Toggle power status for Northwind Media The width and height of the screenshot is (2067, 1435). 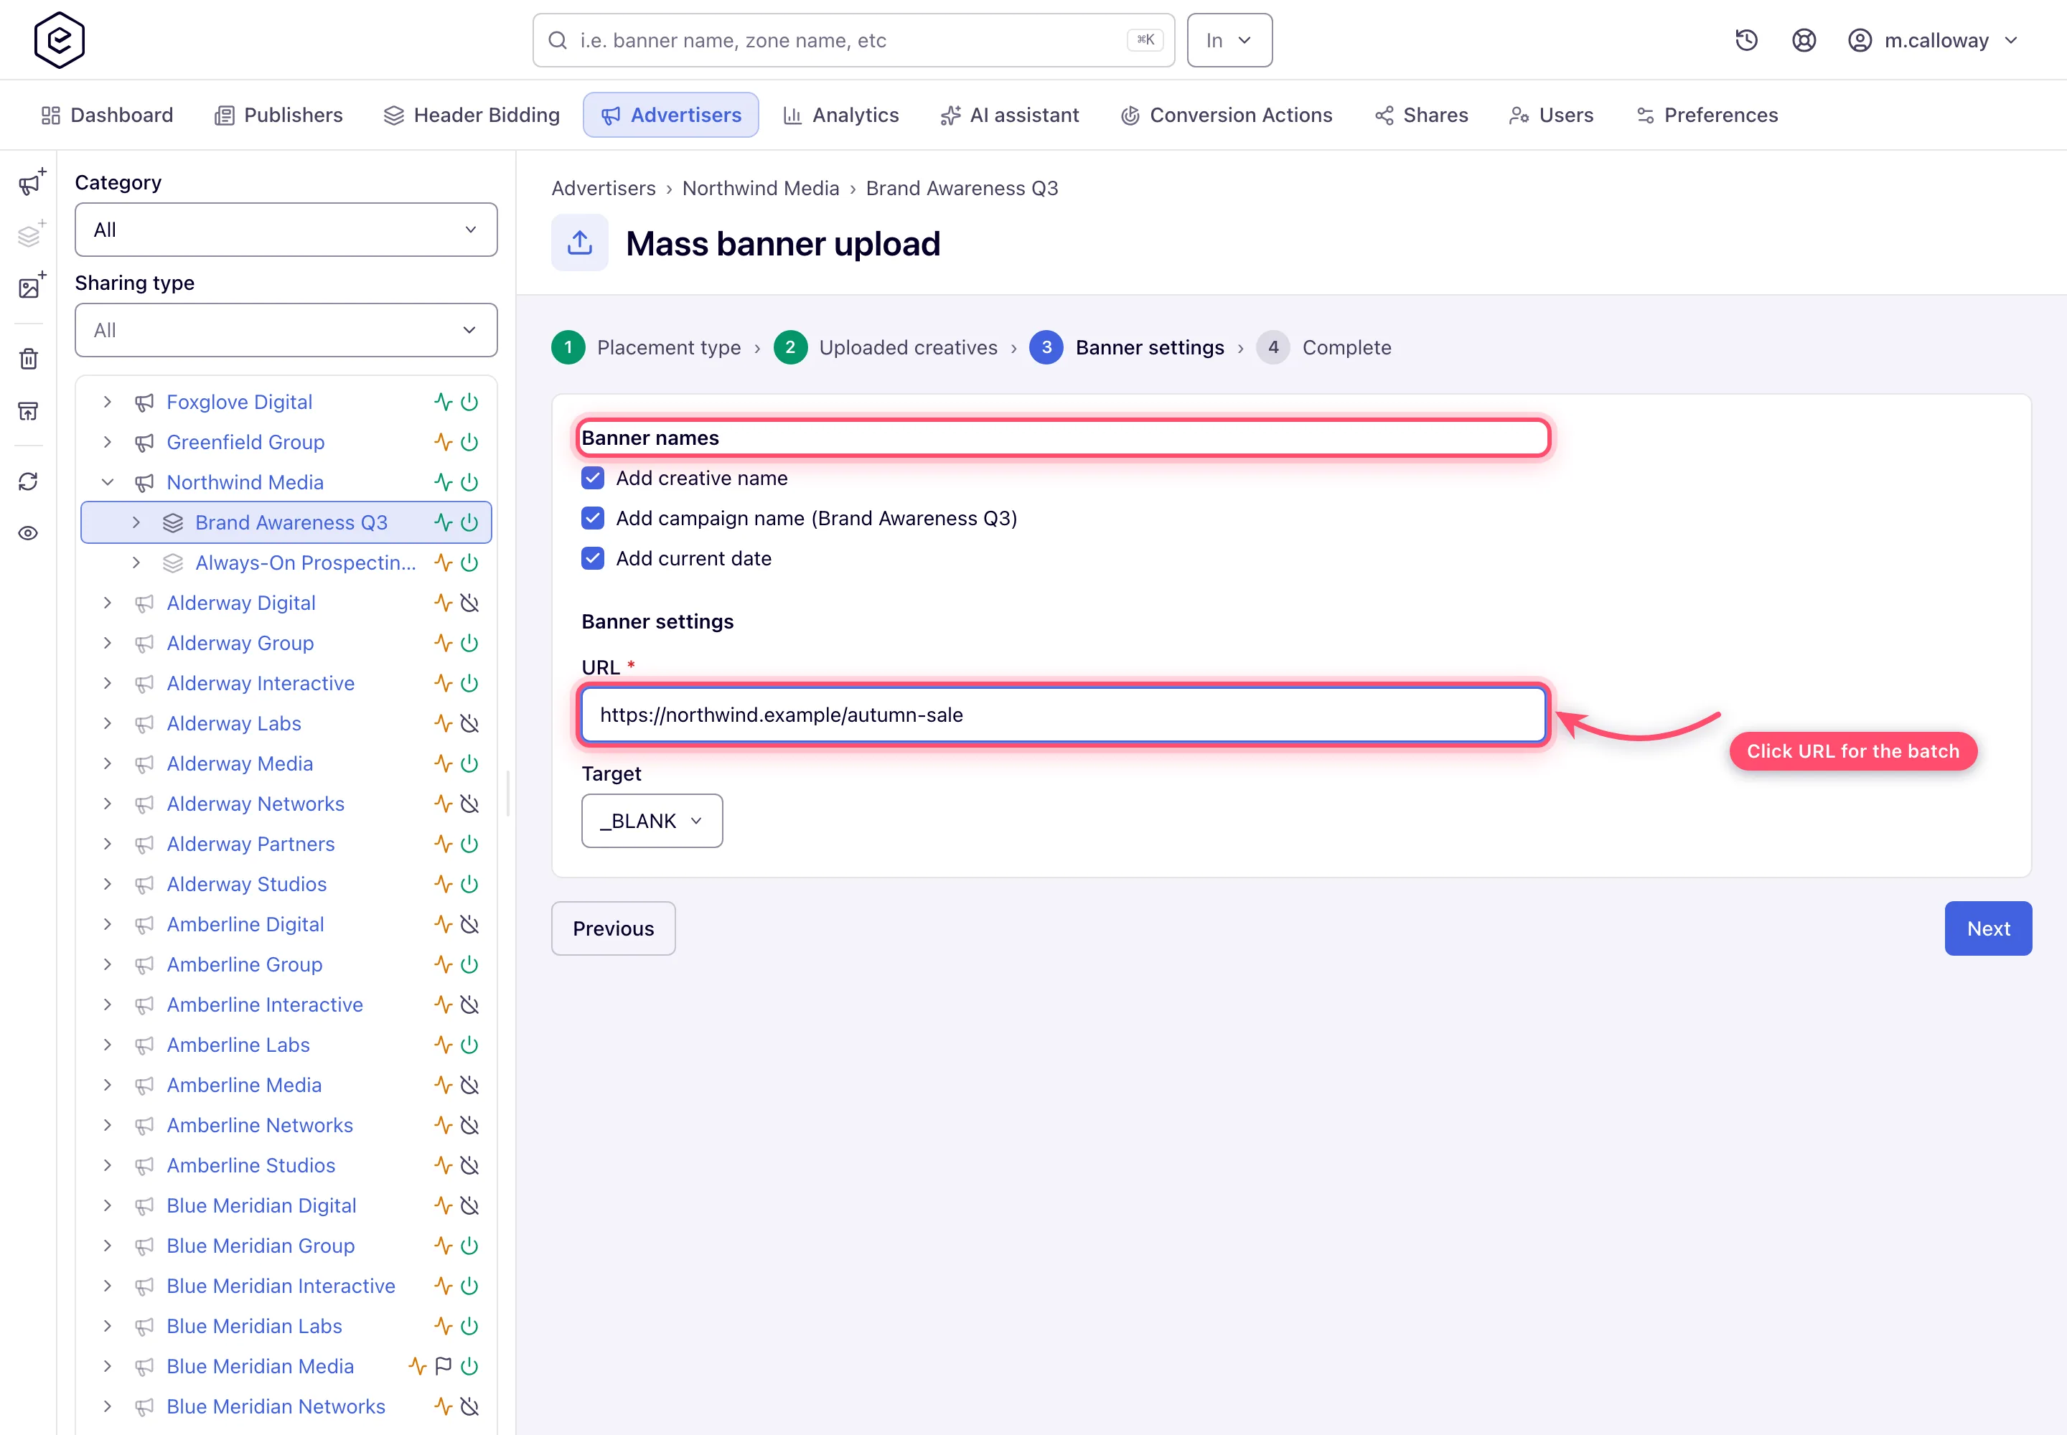pyautogui.click(x=469, y=483)
